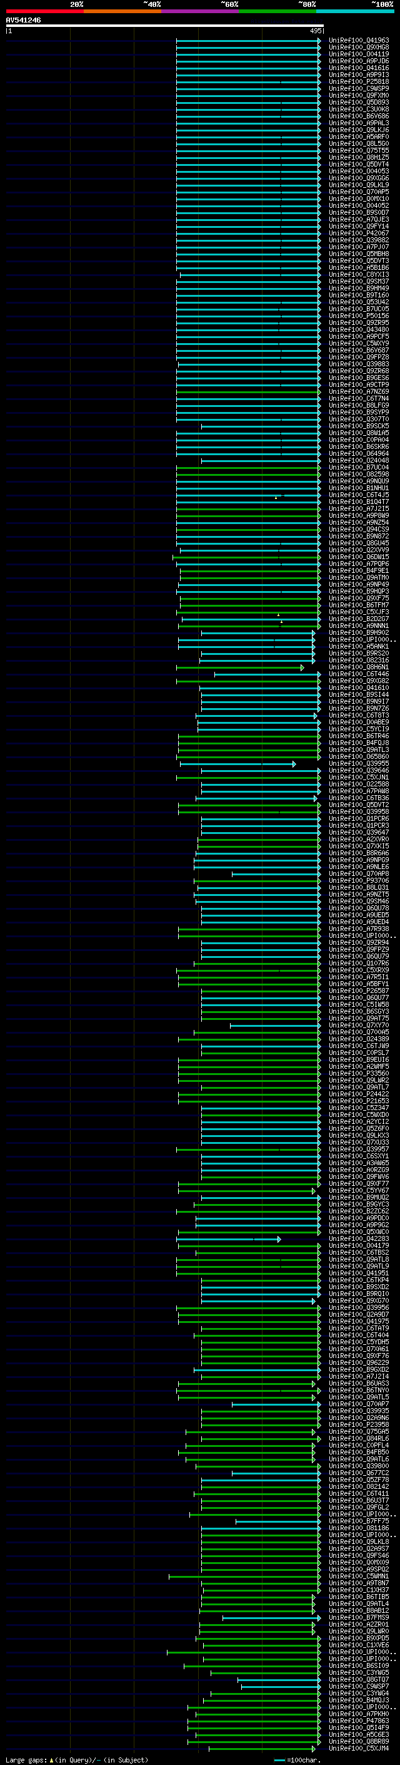Select UniRef100_Q8H6N1 label

pos(359,667)
